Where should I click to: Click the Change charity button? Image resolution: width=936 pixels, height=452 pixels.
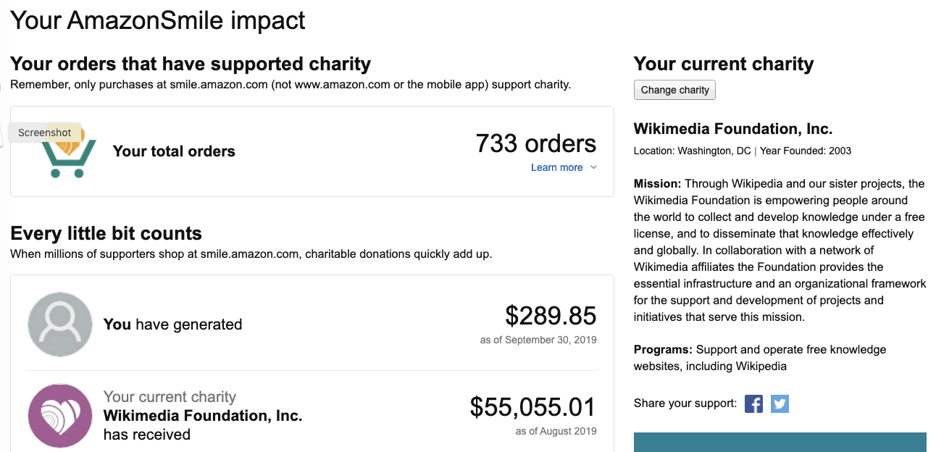pyautogui.click(x=674, y=90)
